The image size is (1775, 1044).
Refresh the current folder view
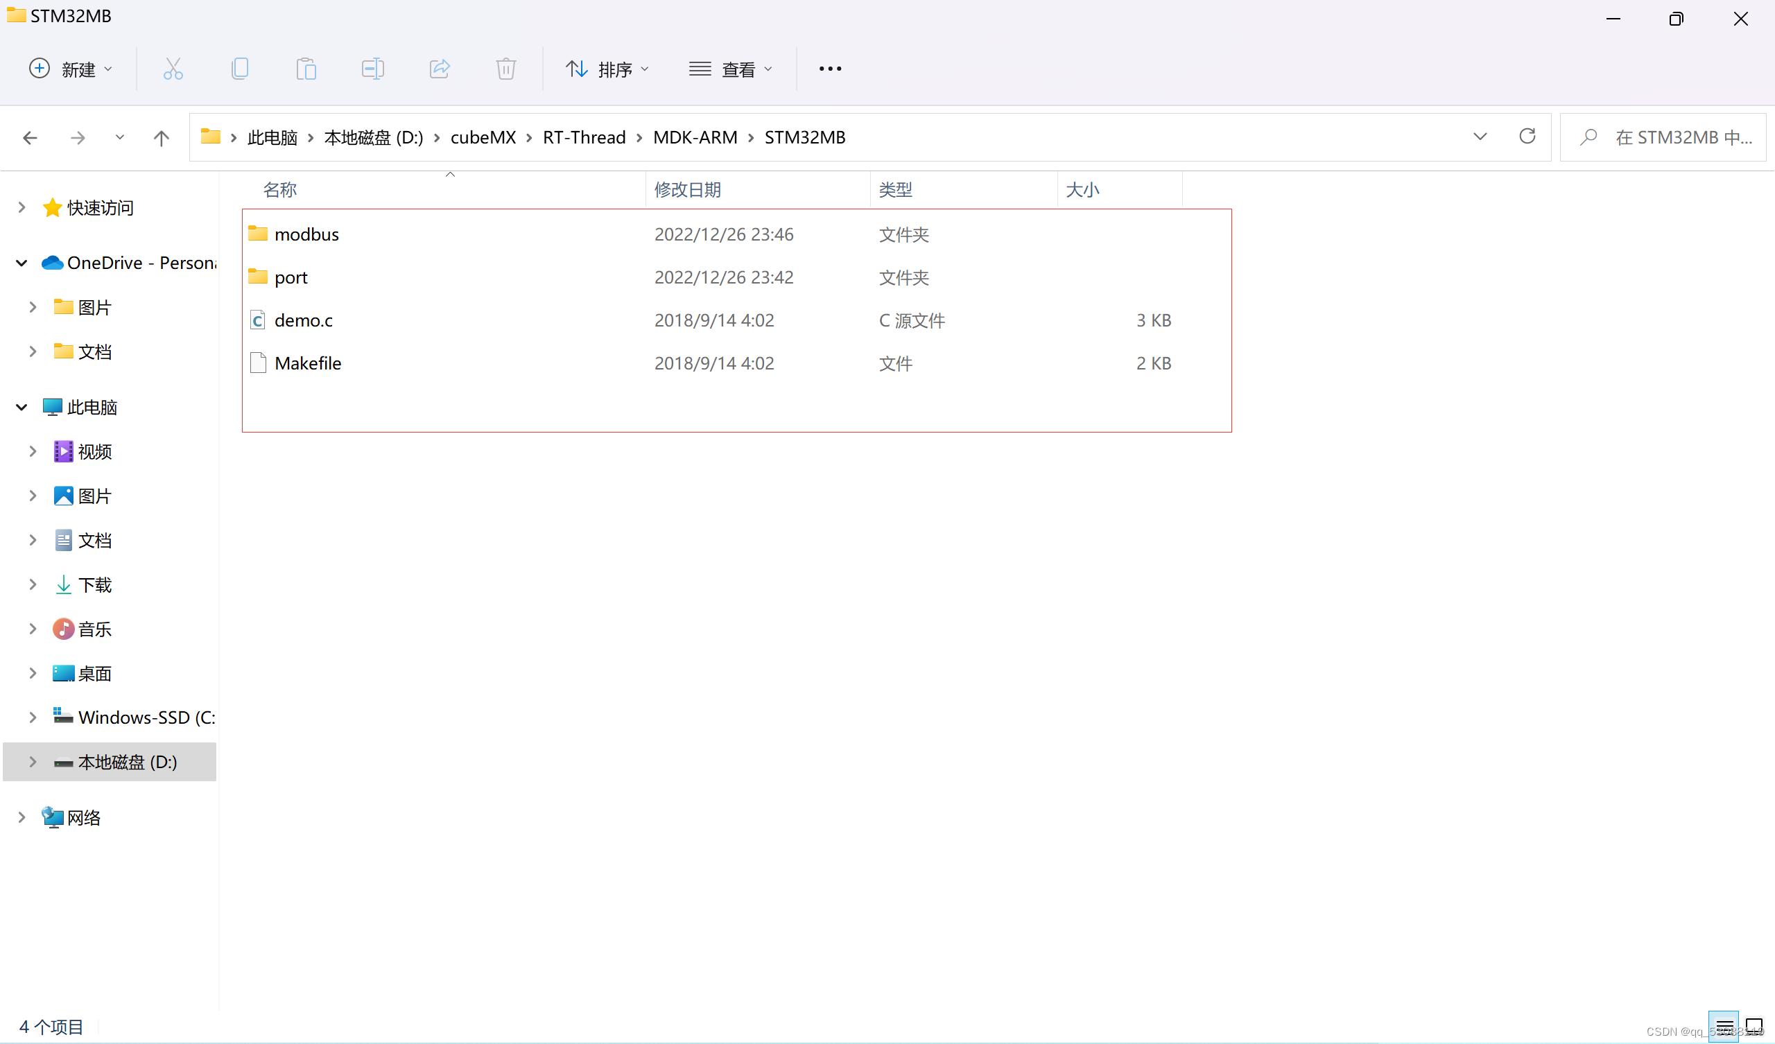1527,137
